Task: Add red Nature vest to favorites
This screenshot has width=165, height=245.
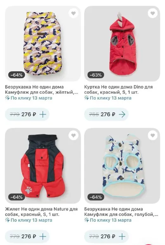Action: [73, 136]
